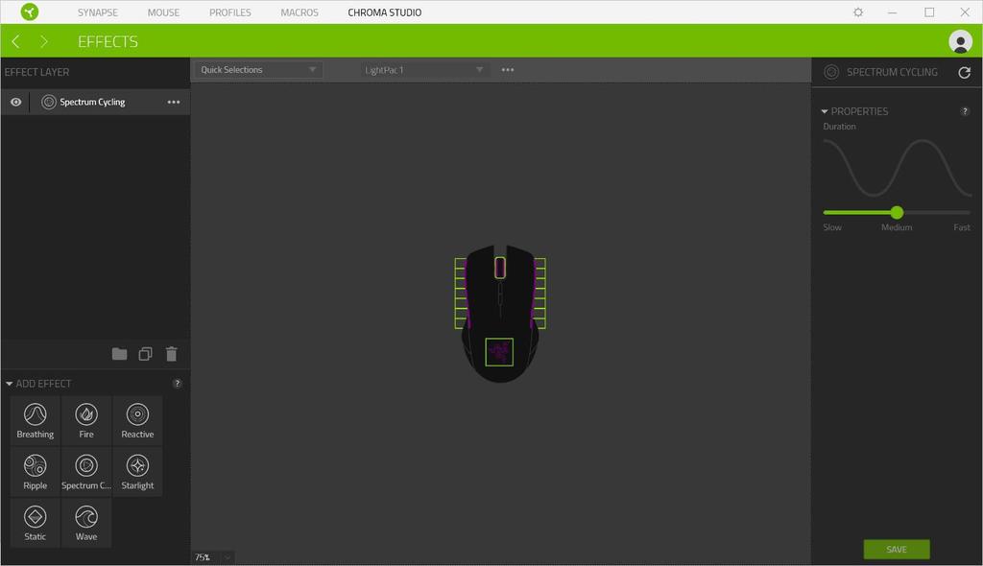Open the Razer logo home icon
The height and width of the screenshot is (566, 983).
30,12
